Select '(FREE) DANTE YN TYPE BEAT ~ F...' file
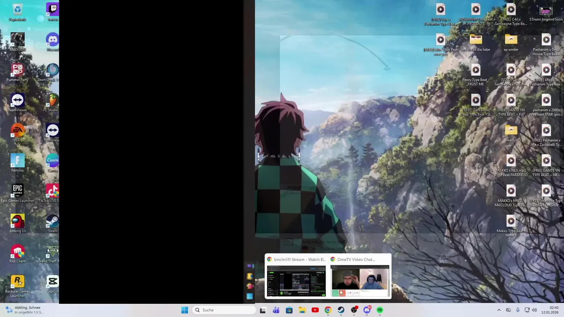 coord(511,105)
